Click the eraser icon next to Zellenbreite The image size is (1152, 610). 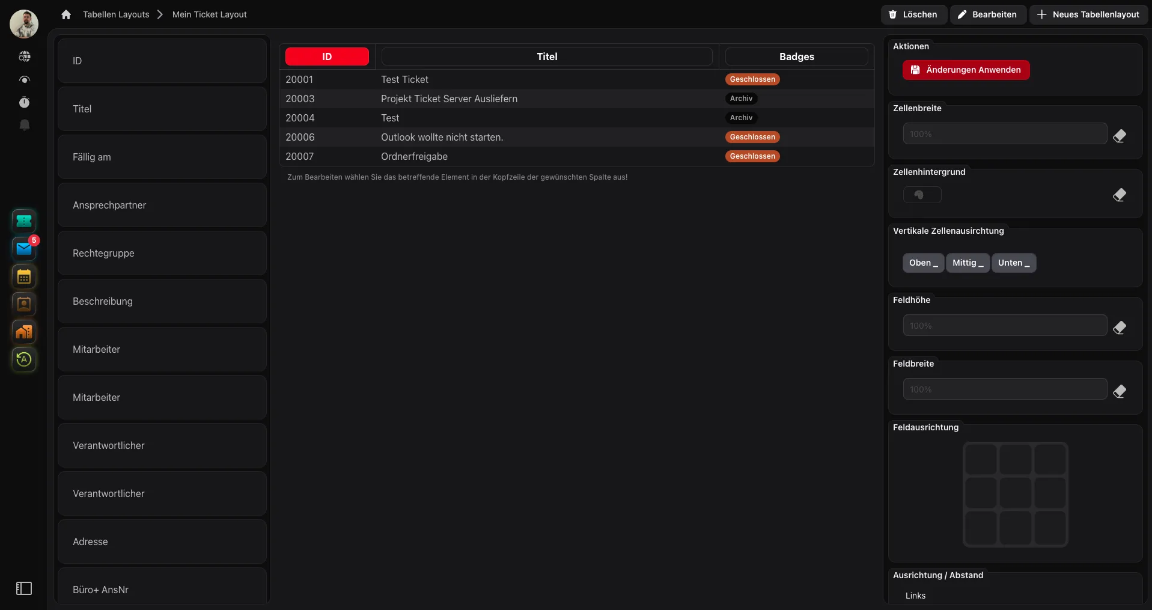[x=1120, y=136]
